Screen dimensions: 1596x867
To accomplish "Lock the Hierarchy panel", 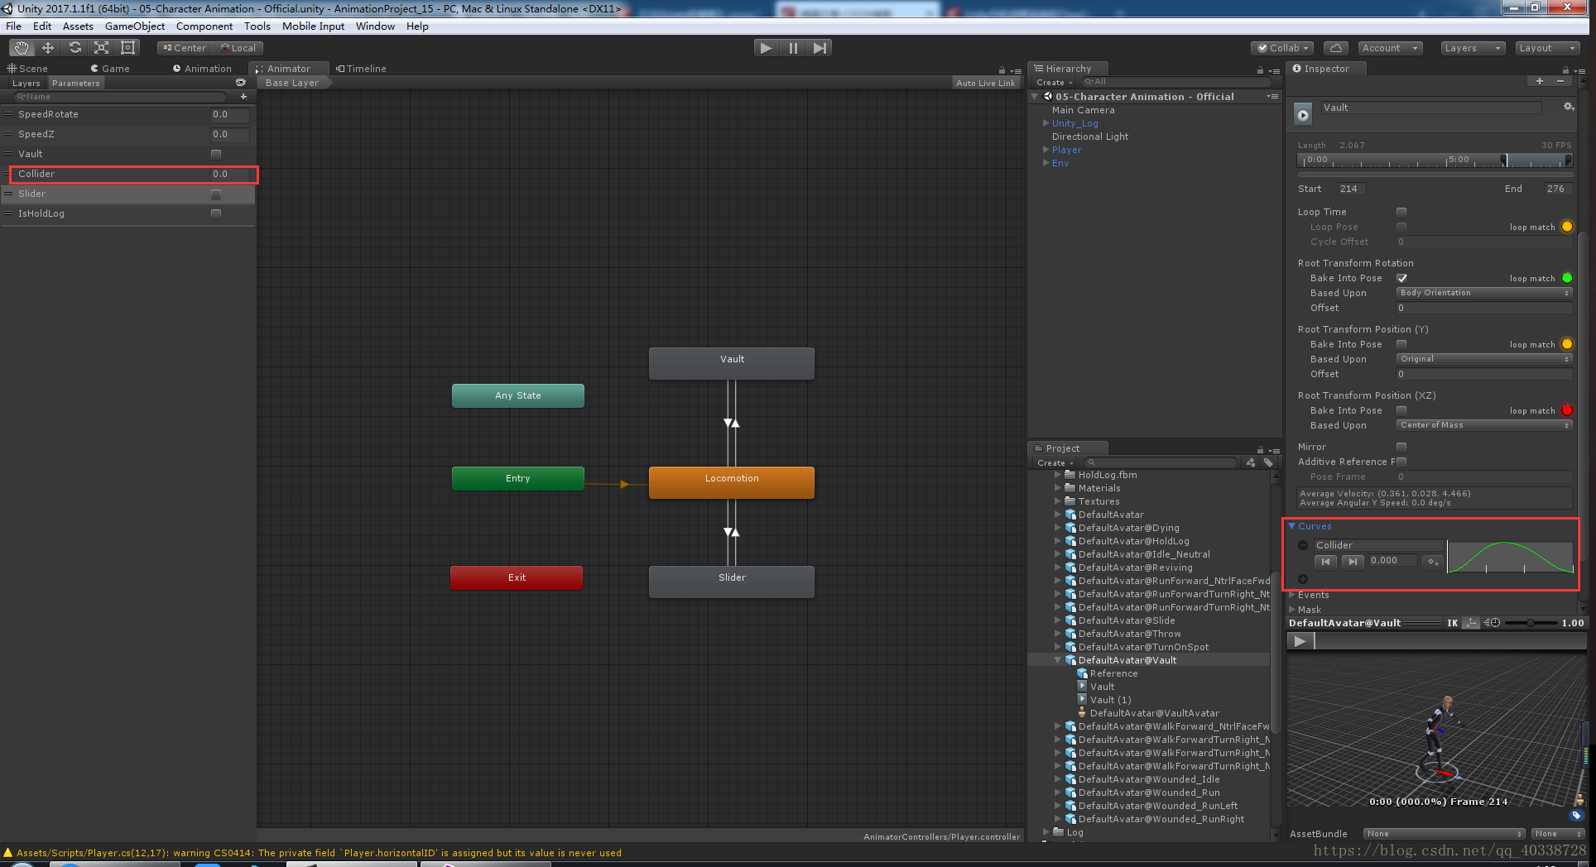I will [x=1260, y=70].
